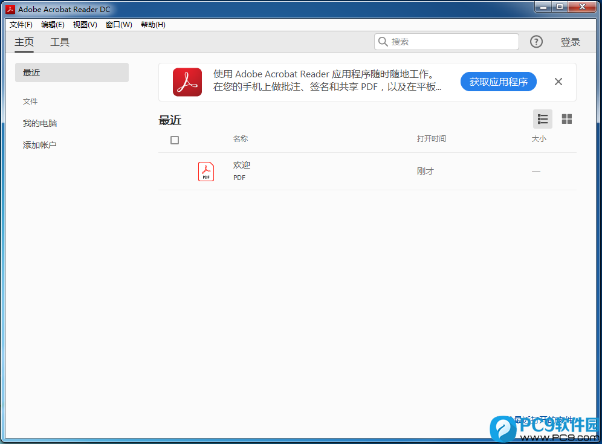Maximize the Acrobat Reader window

(560, 7)
